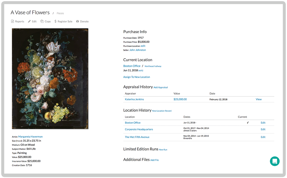Click Assign To New Location

(137, 77)
